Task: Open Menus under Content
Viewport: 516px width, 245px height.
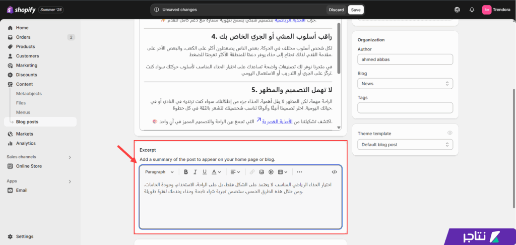Action: 23,112
